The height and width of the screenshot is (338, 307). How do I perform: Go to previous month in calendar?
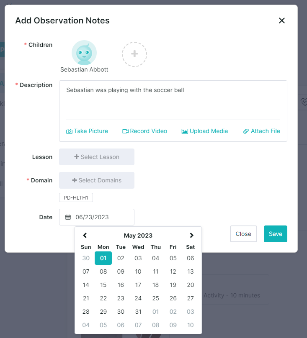pos(85,236)
